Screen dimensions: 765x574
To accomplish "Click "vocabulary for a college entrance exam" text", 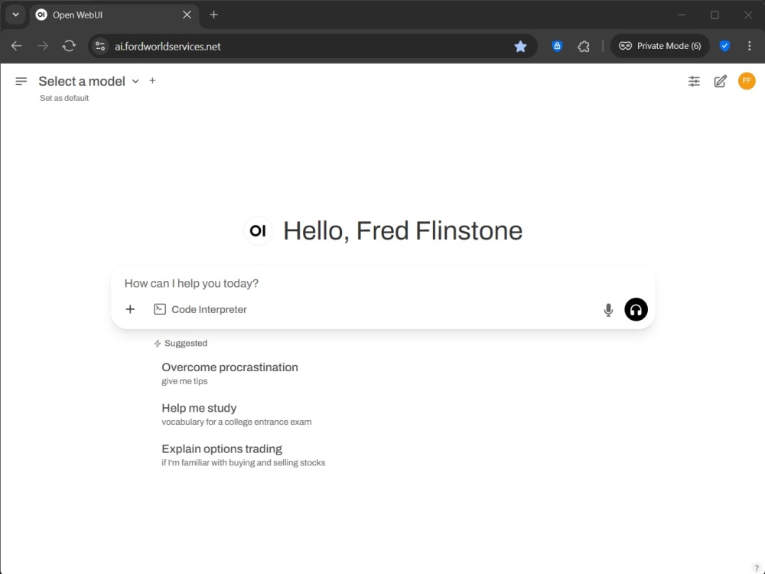I will pos(236,422).
